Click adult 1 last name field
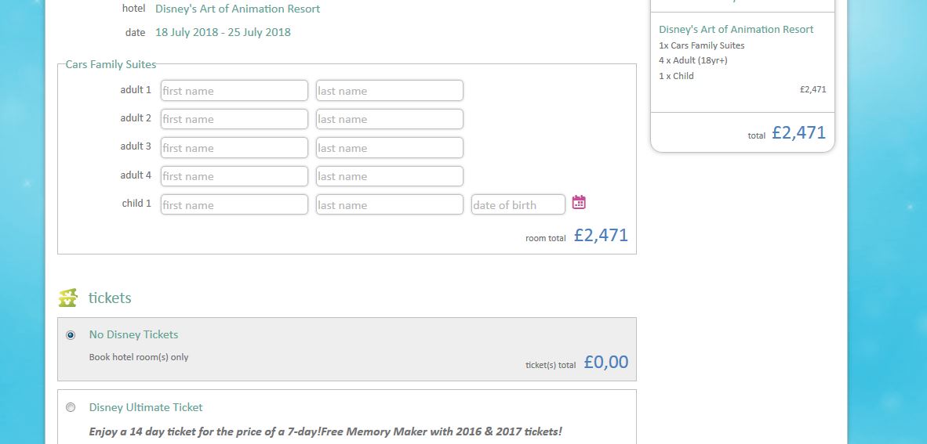 coord(389,91)
